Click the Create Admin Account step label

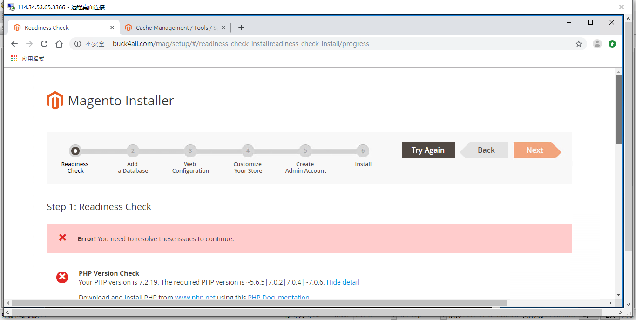(x=305, y=168)
